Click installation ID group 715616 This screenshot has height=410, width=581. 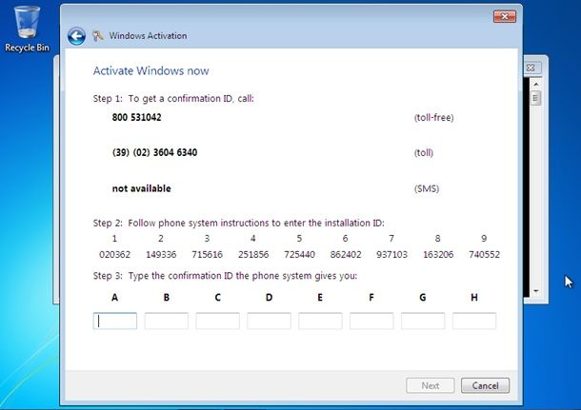click(x=207, y=255)
